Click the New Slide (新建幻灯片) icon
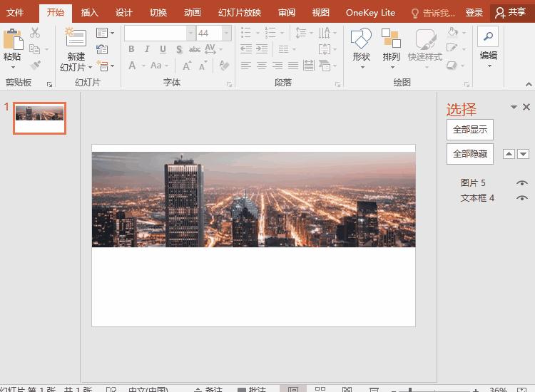Image resolution: width=535 pixels, height=392 pixels. (75, 38)
